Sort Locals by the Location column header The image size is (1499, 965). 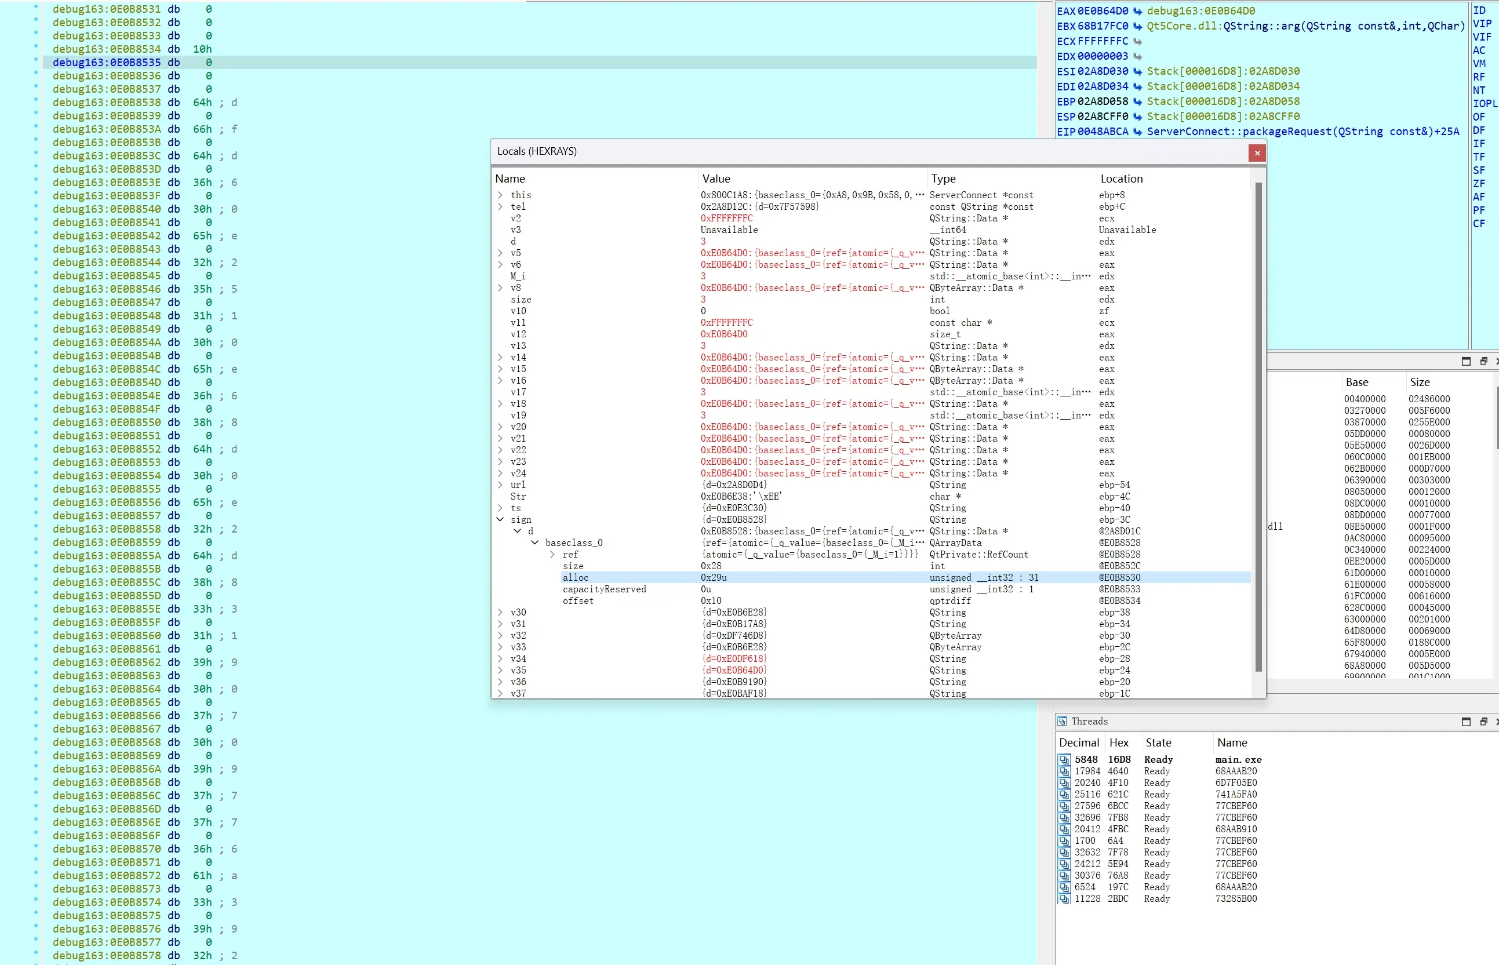(x=1174, y=179)
